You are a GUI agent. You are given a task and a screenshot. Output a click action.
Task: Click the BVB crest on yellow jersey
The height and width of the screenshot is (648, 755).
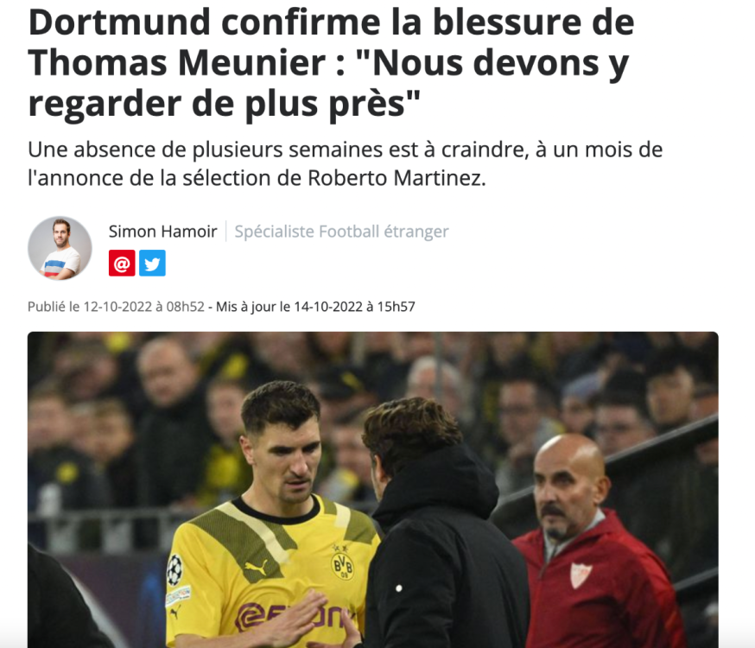click(x=343, y=566)
